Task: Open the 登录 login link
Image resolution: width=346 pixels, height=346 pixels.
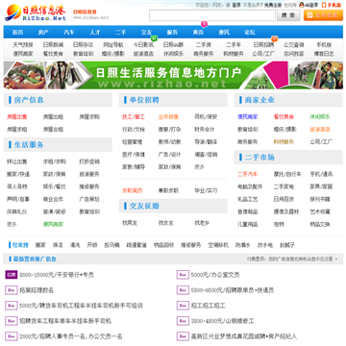Action: click(x=236, y=5)
